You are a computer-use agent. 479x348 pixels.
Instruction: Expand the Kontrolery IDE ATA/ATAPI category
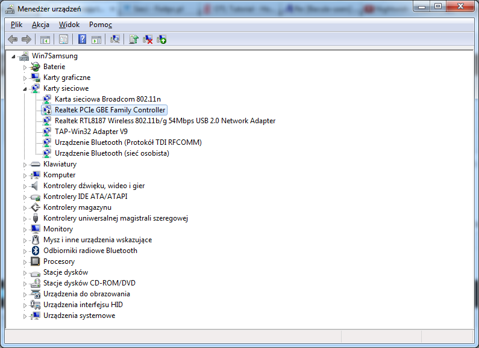coord(25,197)
